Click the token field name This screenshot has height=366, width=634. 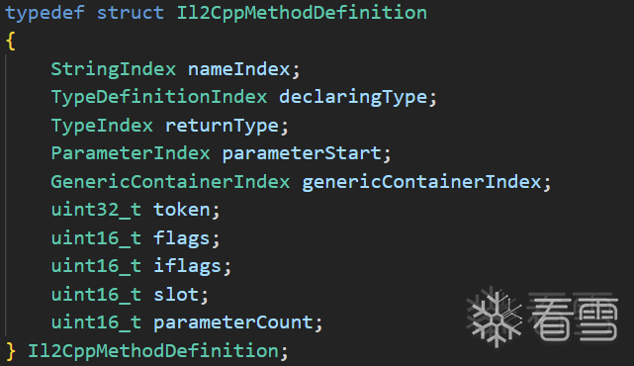pyautogui.click(x=182, y=210)
